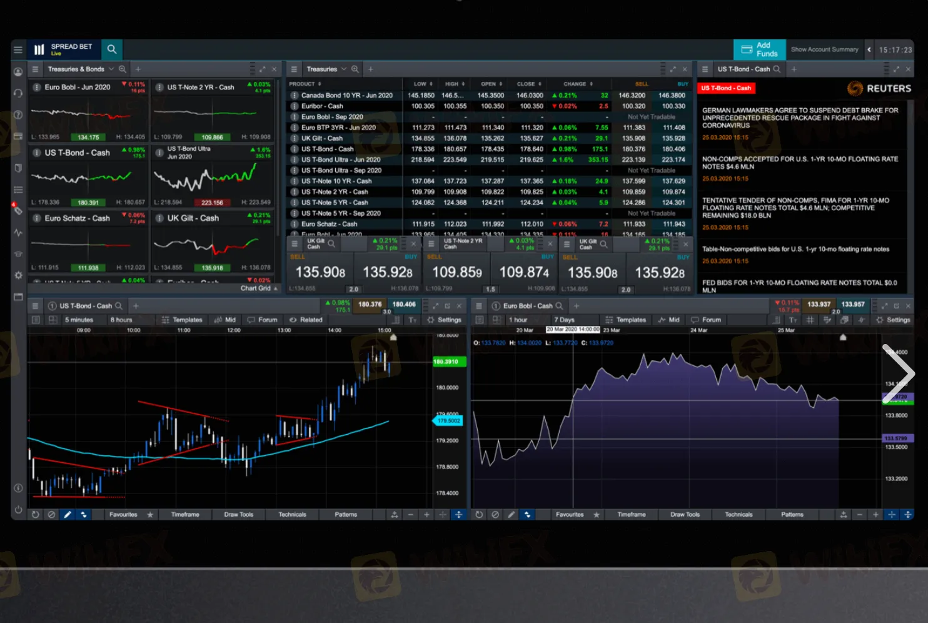Open platform settings with the gear sidebar icon
This screenshot has height=623, width=928.
coord(18,275)
